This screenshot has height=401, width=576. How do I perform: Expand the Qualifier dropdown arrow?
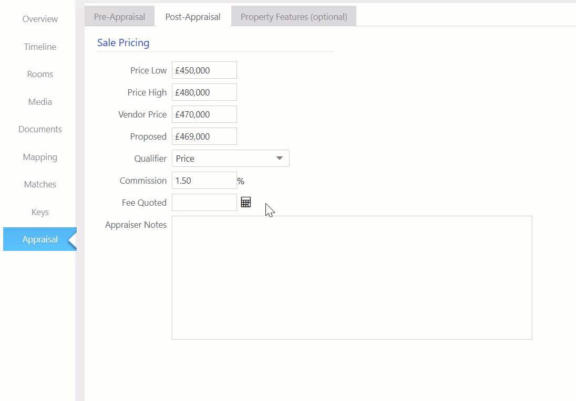tap(279, 158)
